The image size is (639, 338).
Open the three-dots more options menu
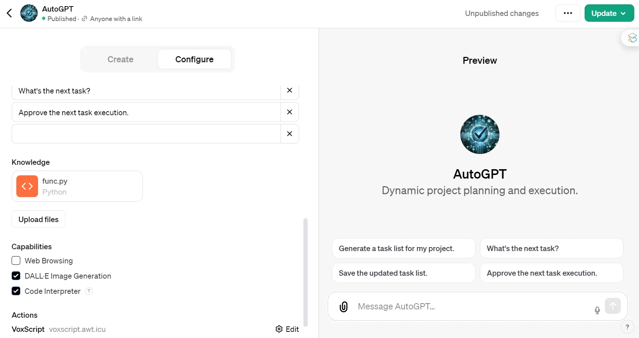568,13
